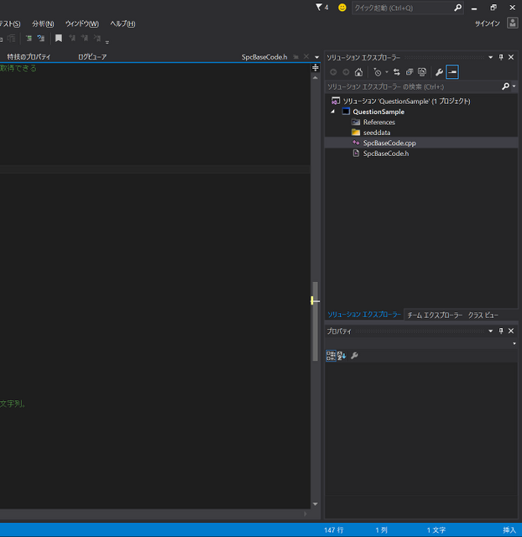
Task: Toggle Preview Selected Items button
Action: 452,72
